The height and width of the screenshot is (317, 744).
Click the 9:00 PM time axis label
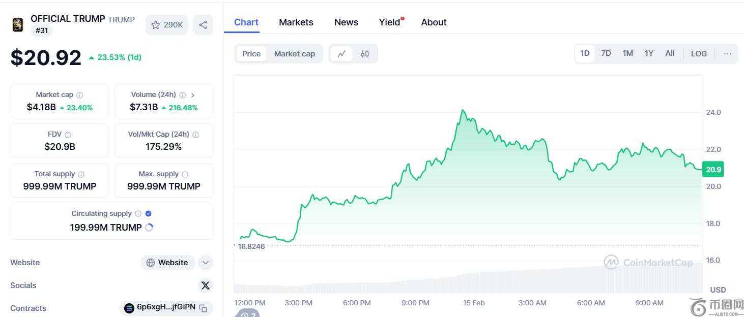pos(415,303)
